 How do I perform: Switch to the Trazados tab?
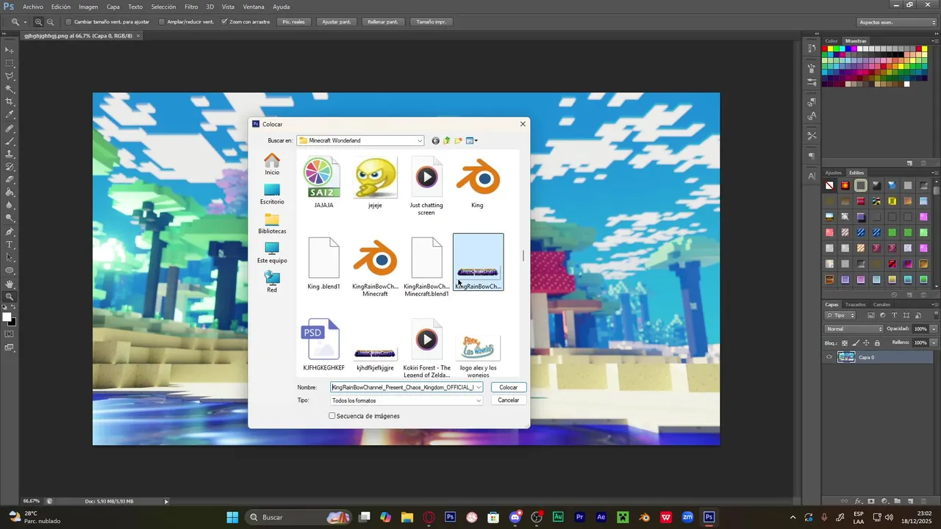point(856,304)
